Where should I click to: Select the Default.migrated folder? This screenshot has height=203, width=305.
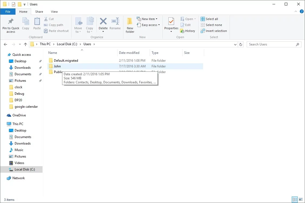click(x=125, y=61)
